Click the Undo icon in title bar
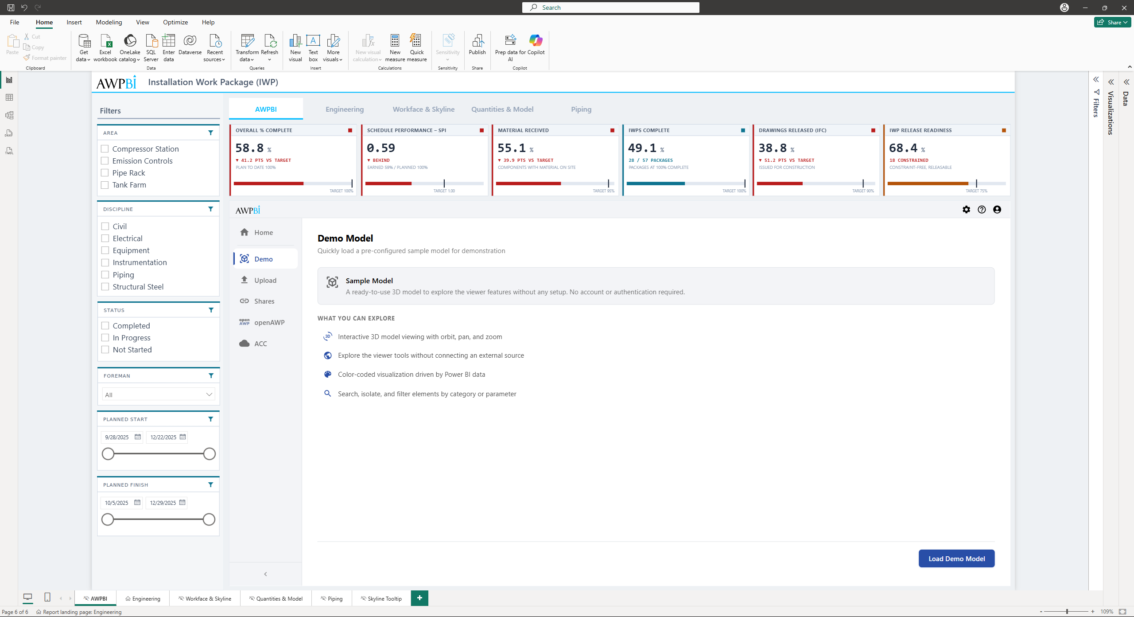The height and width of the screenshot is (617, 1134). 24,8
